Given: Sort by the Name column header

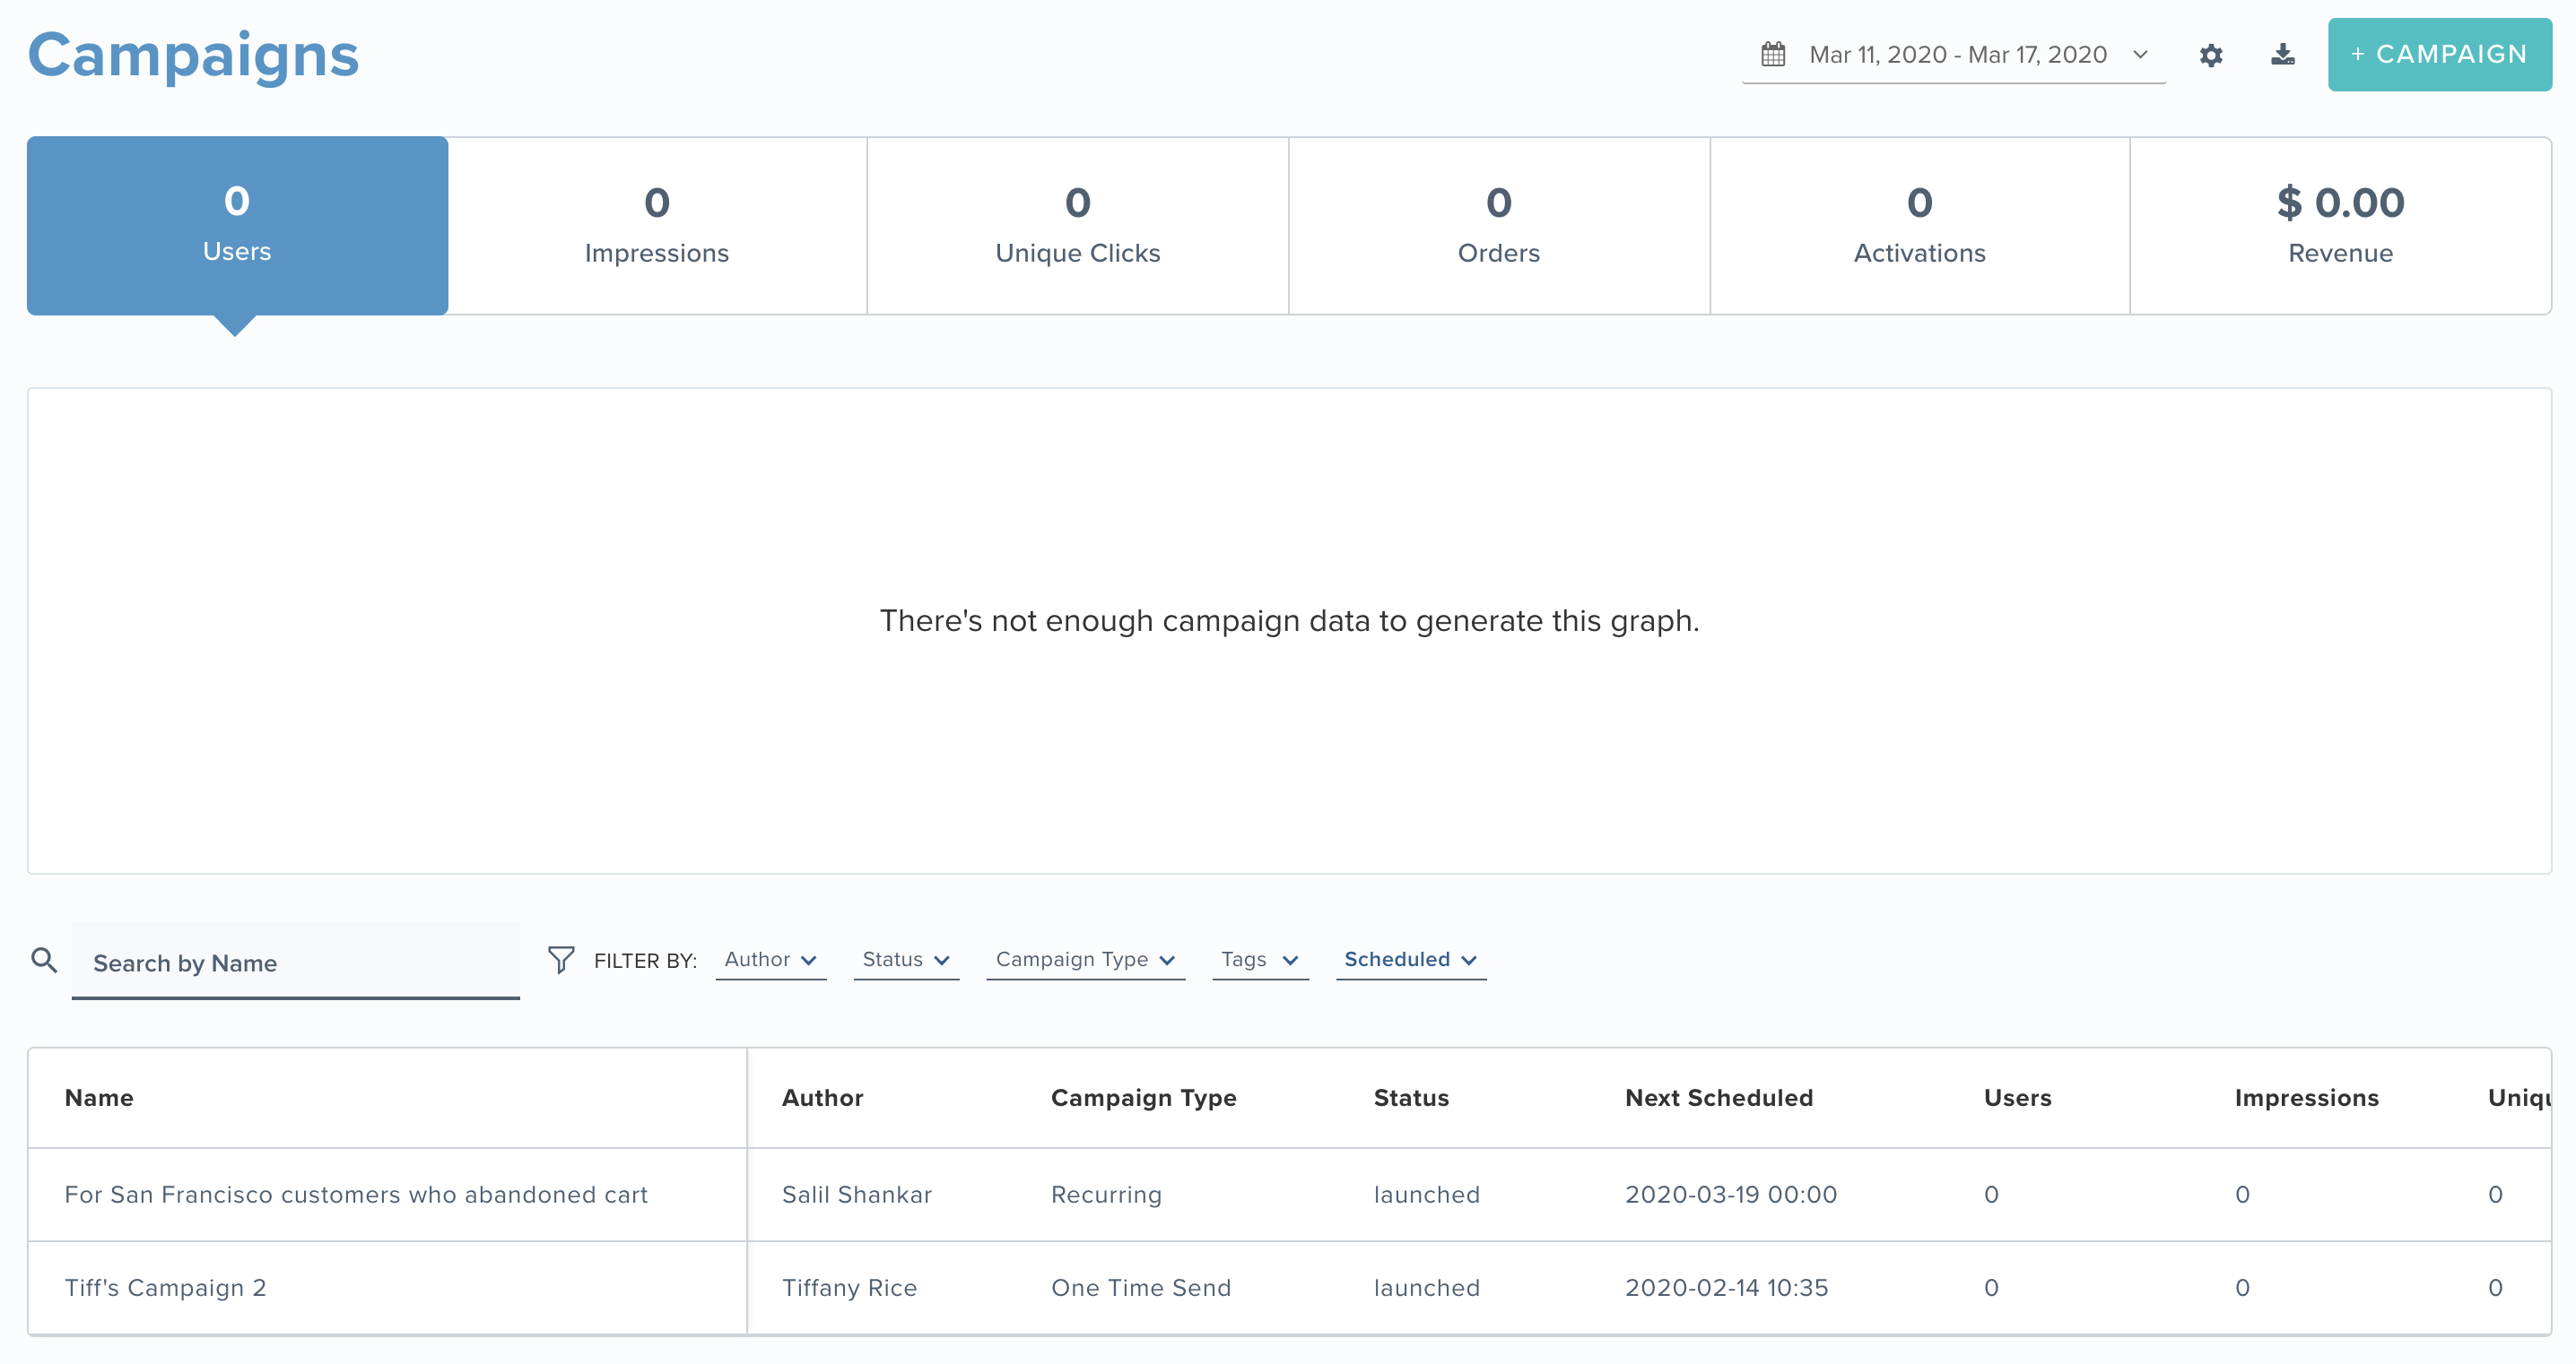Looking at the screenshot, I should tap(99, 1097).
